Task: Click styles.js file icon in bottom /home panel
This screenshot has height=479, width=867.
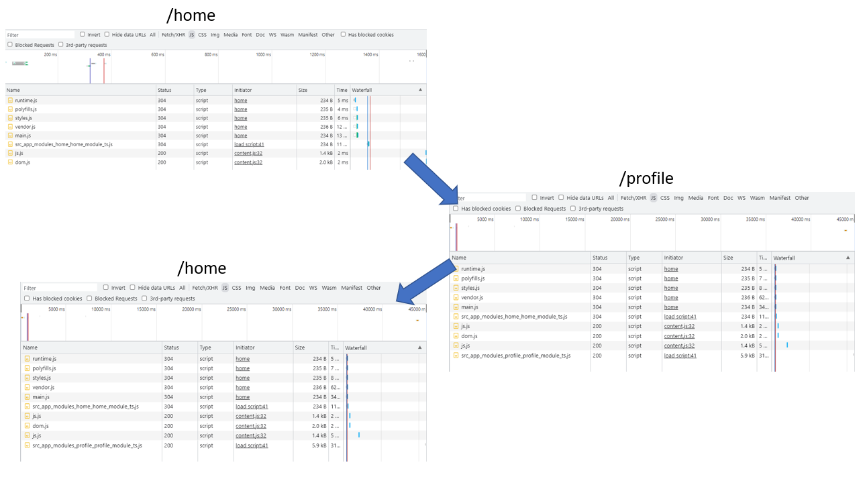Action: coord(28,378)
